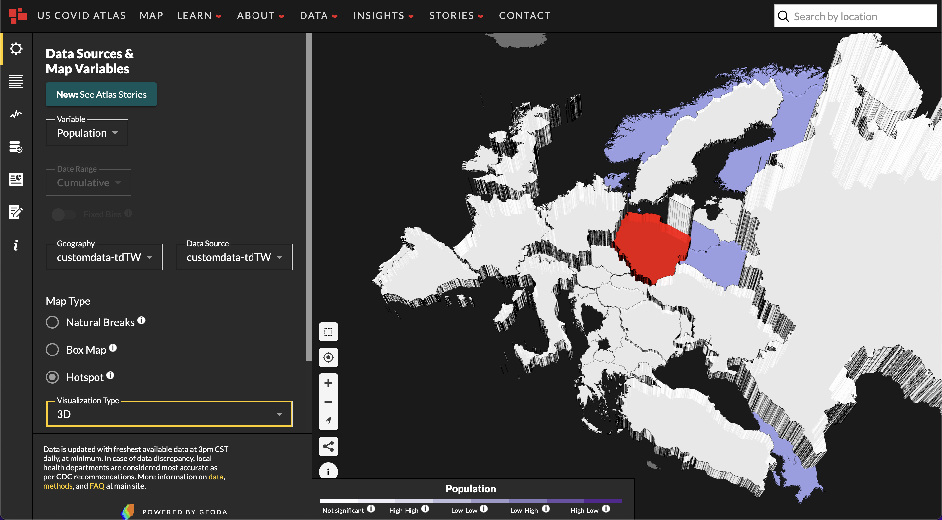Click the rectangle selection map tool
Image resolution: width=942 pixels, height=520 pixels.
point(328,332)
